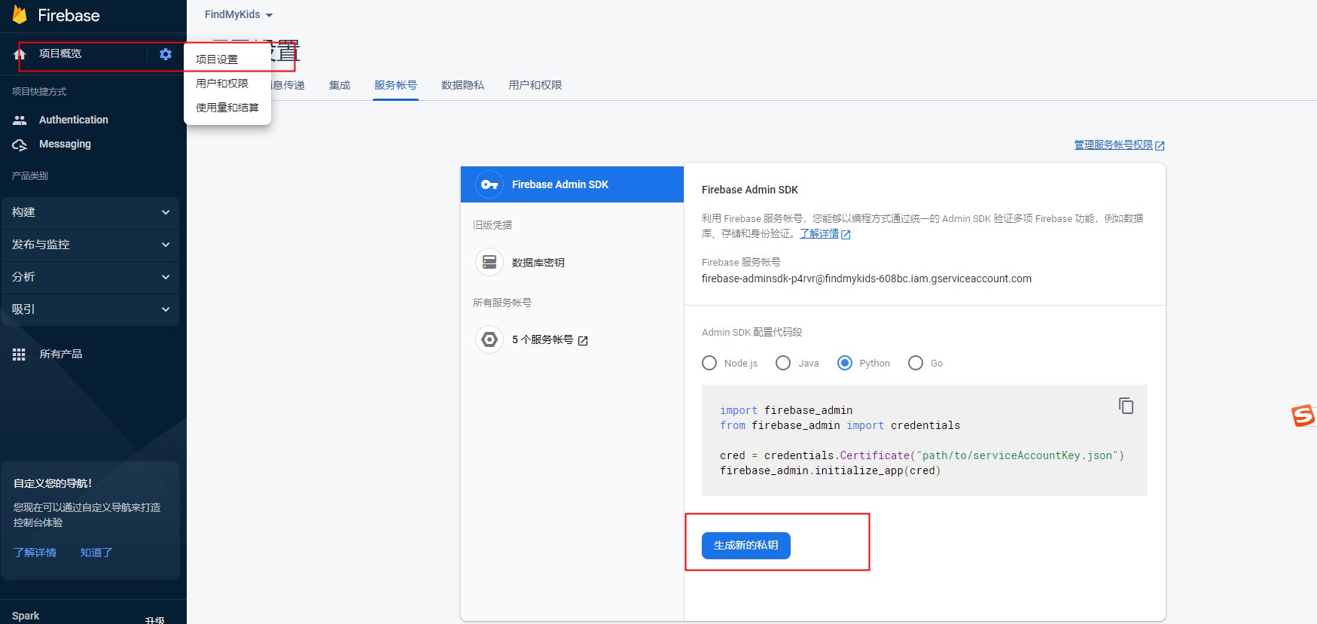Select the Java radio button

pyautogui.click(x=783, y=363)
